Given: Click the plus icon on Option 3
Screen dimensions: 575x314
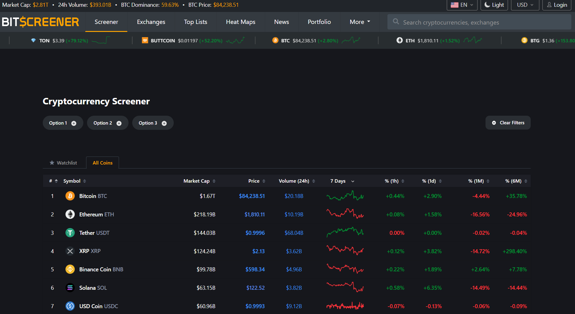Looking at the screenshot, I should [164, 123].
